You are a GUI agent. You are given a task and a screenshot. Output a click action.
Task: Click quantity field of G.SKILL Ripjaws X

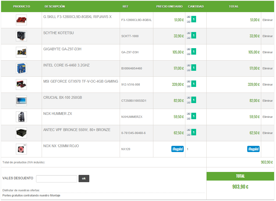[194, 19]
